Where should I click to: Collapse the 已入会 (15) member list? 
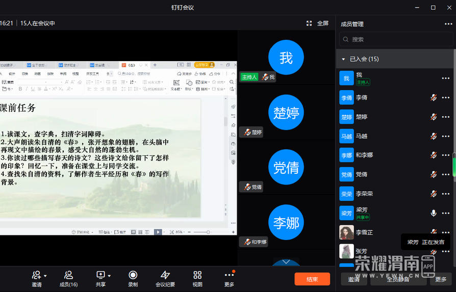coord(344,59)
